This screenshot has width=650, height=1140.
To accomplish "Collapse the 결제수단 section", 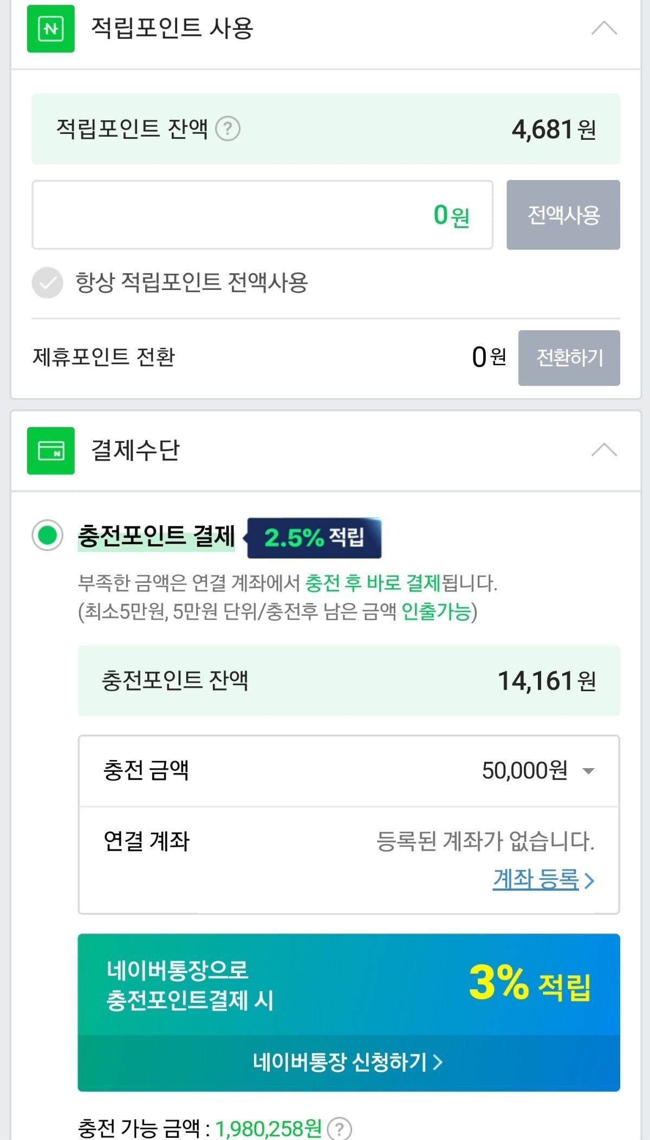I will [x=604, y=450].
